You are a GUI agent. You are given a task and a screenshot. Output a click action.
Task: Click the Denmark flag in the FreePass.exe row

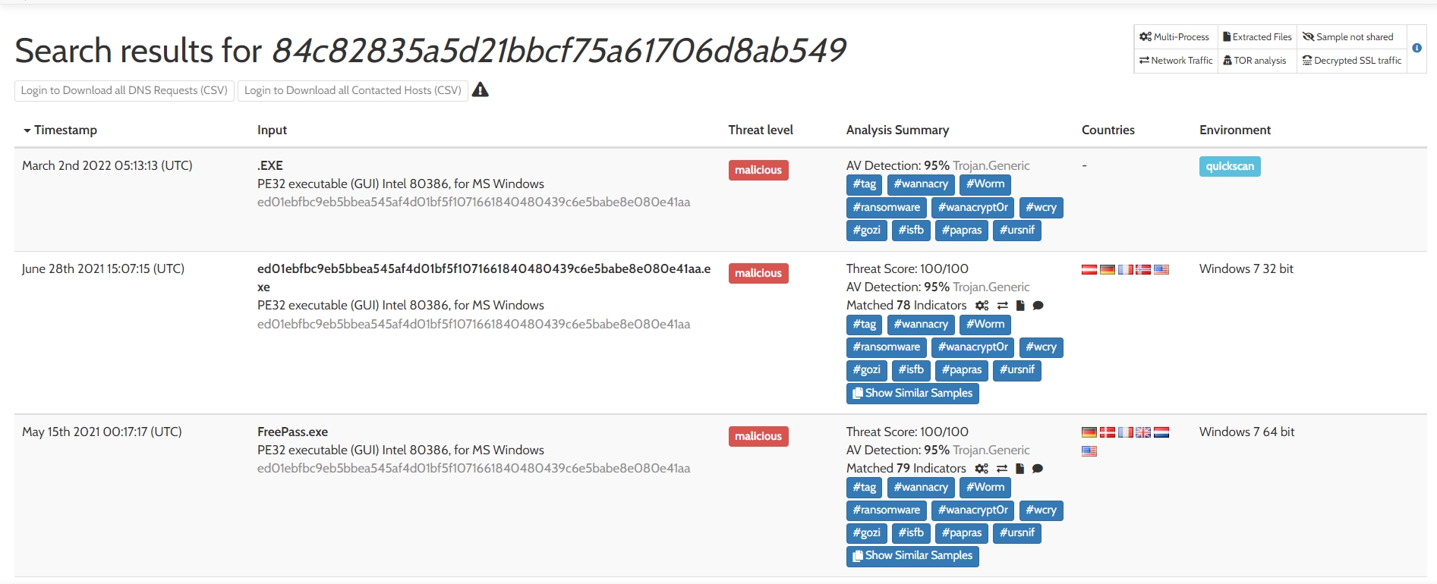point(1107,432)
